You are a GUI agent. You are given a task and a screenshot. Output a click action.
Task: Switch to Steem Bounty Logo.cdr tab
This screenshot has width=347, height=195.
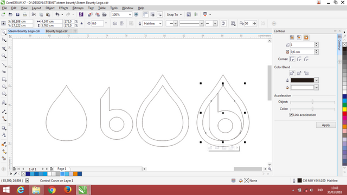pyautogui.click(x=24, y=31)
